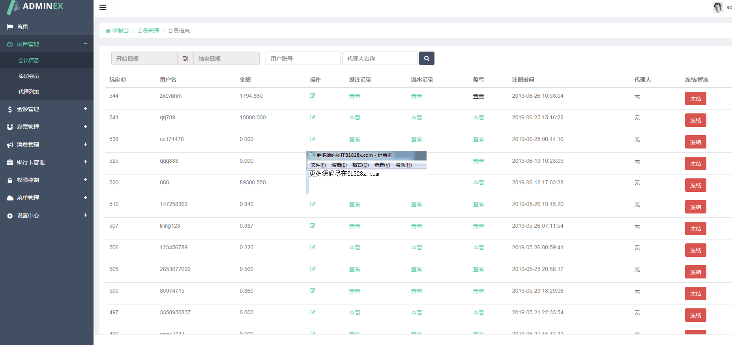Click the edit icon for user 85974715
Screen dimensions: 732x345
pyautogui.click(x=313, y=291)
